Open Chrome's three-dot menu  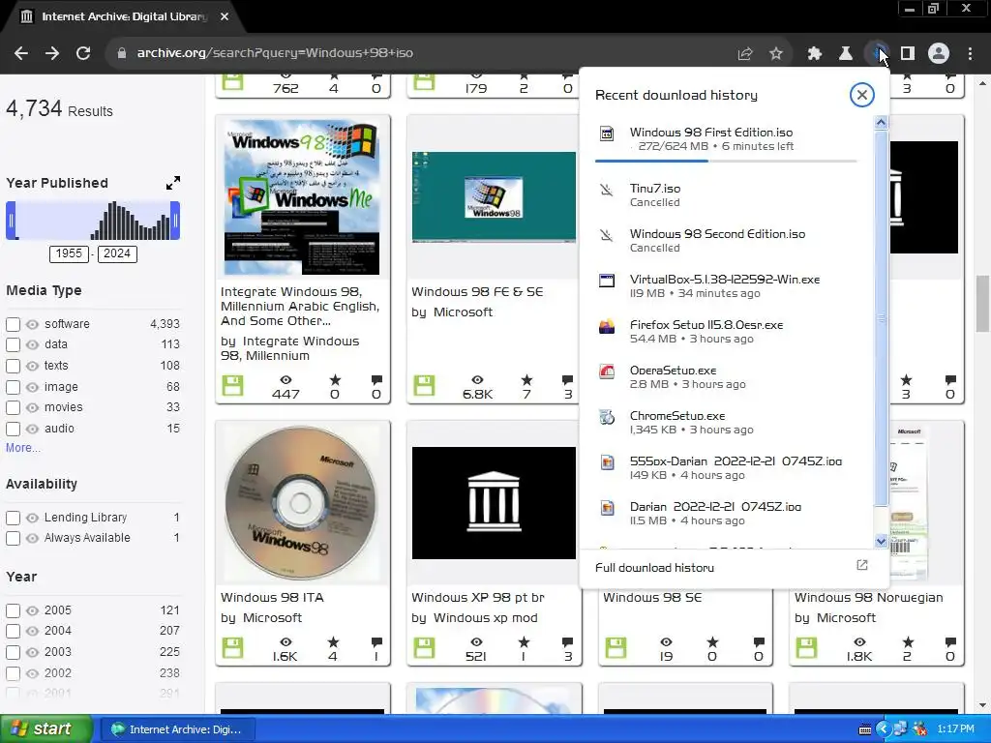[970, 54]
